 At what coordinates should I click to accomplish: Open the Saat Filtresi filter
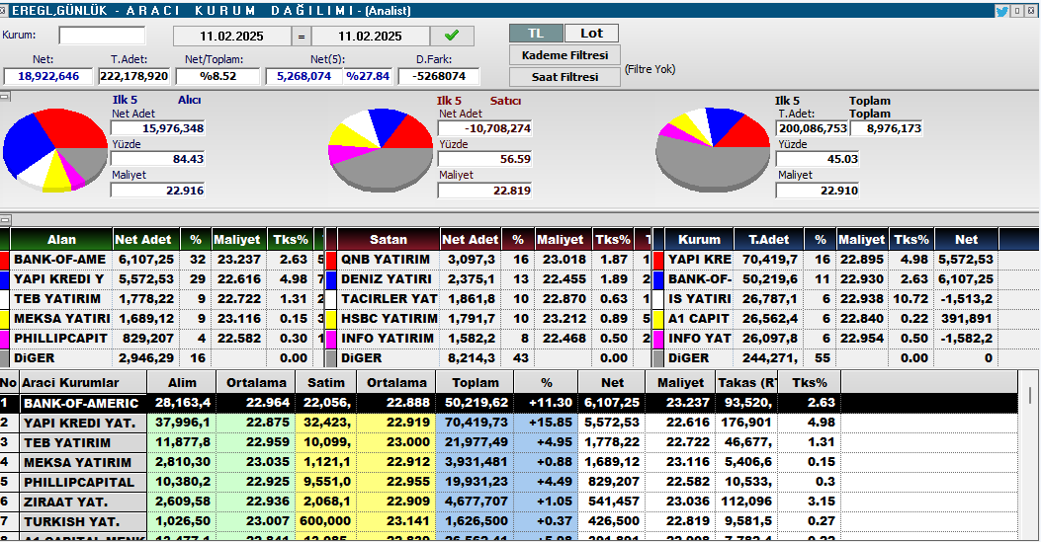point(564,77)
